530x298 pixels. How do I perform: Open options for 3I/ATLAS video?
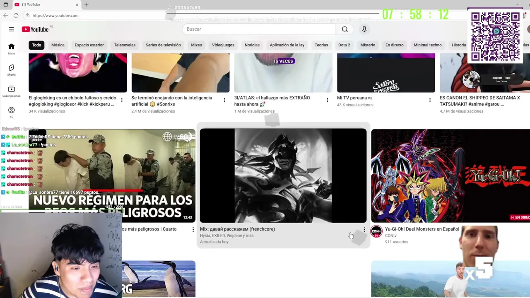(x=327, y=100)
